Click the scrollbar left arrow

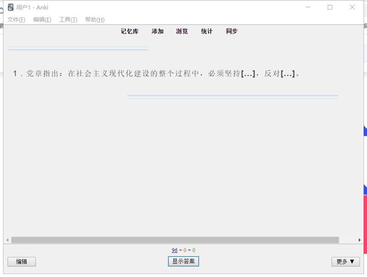(x=8, y=240)
